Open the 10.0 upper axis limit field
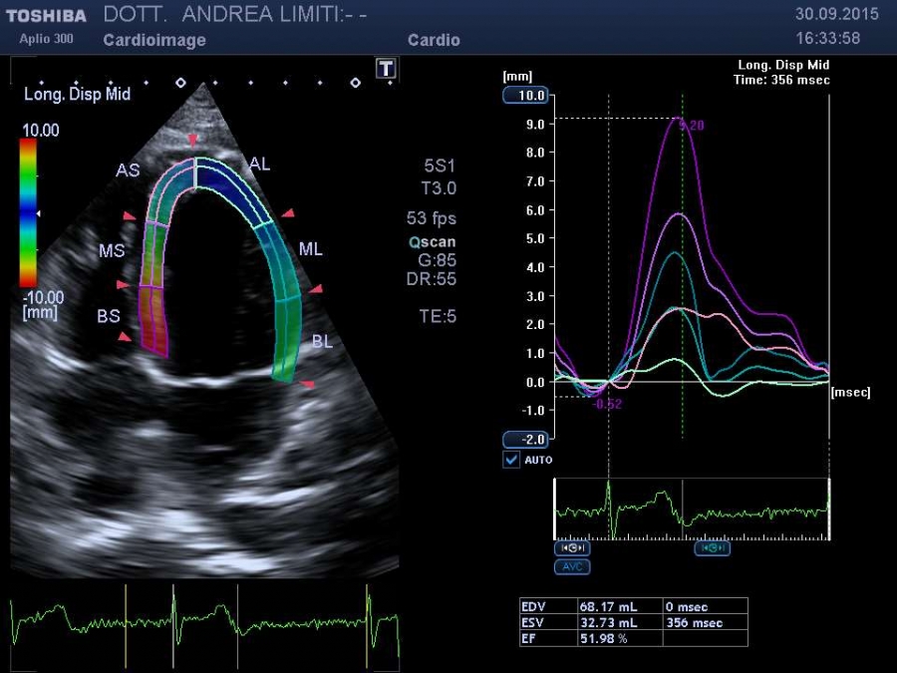Image resolution: width=897 pixels, height=673 pixels. click(525, 96)
